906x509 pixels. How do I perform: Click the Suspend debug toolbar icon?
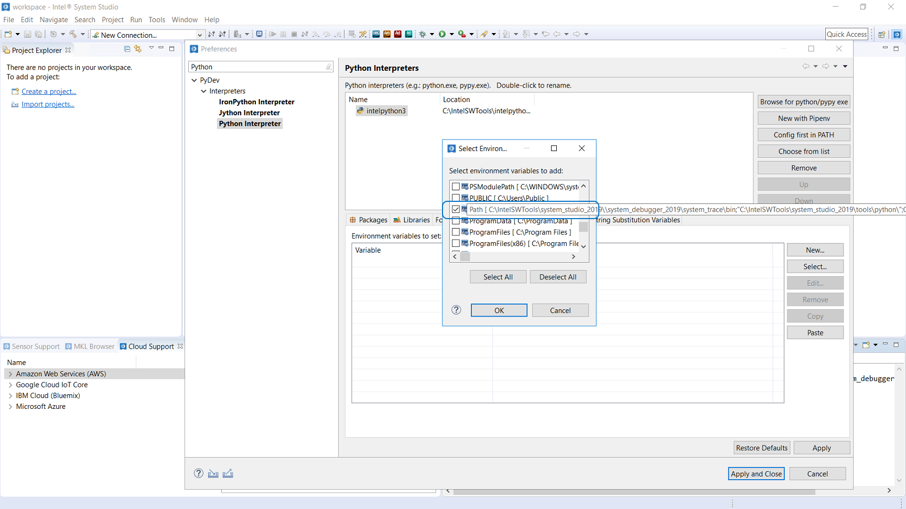pyautogui.click(x=283, y=34)
